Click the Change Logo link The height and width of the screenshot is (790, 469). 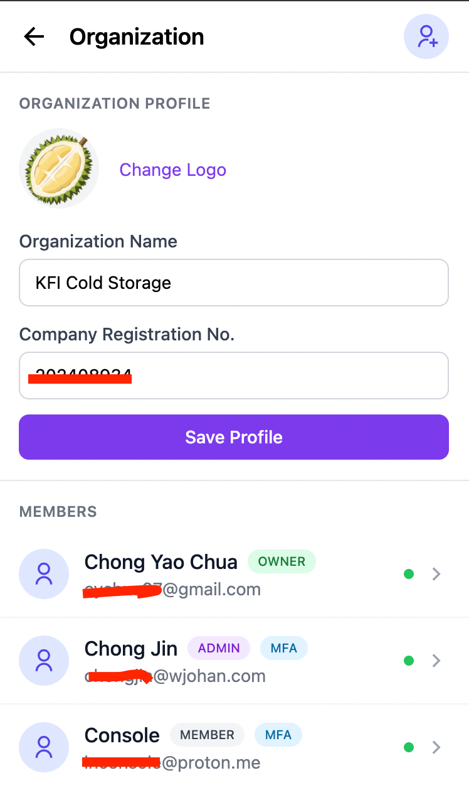point(172,170)
